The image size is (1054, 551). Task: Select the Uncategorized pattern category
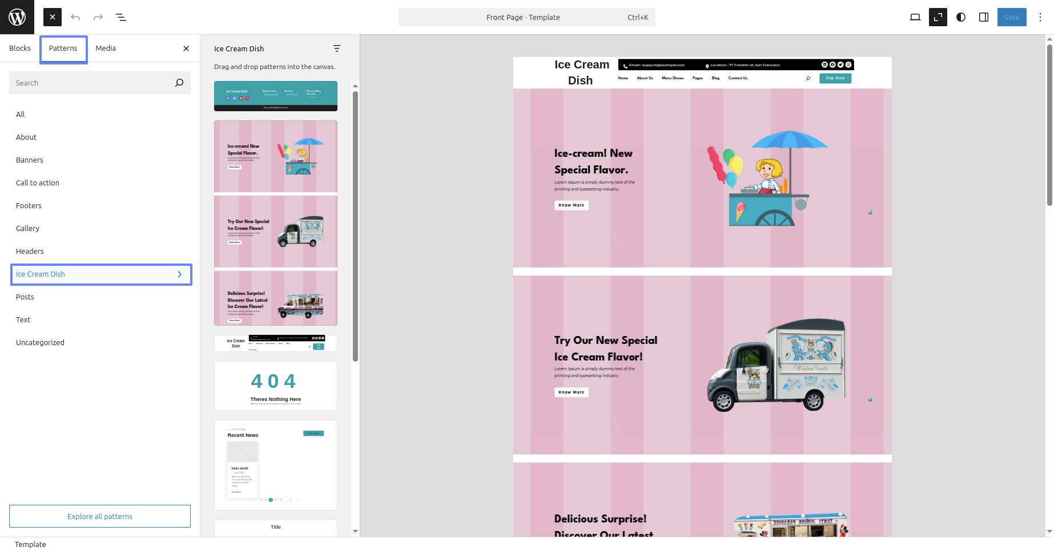100,342
